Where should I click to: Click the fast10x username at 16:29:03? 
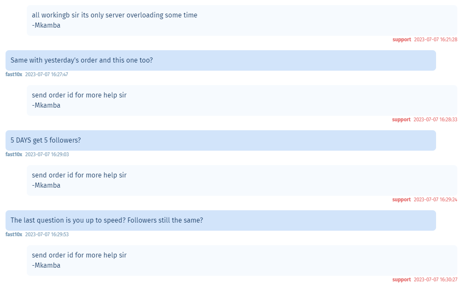[14, 155]
